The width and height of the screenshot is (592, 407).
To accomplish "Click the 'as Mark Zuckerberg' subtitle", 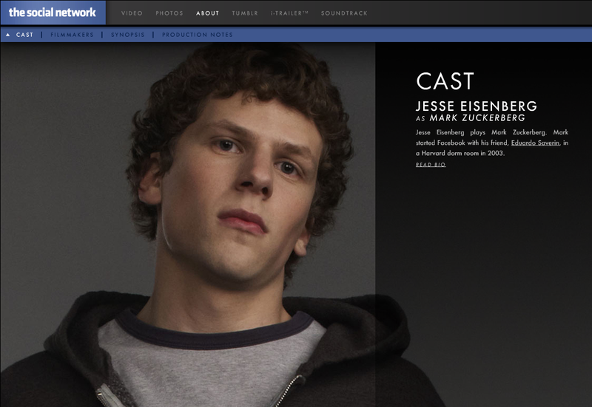I will click(470, 118).
